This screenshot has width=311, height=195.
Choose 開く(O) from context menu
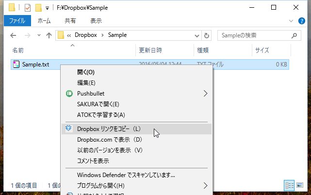pos(136,72)
